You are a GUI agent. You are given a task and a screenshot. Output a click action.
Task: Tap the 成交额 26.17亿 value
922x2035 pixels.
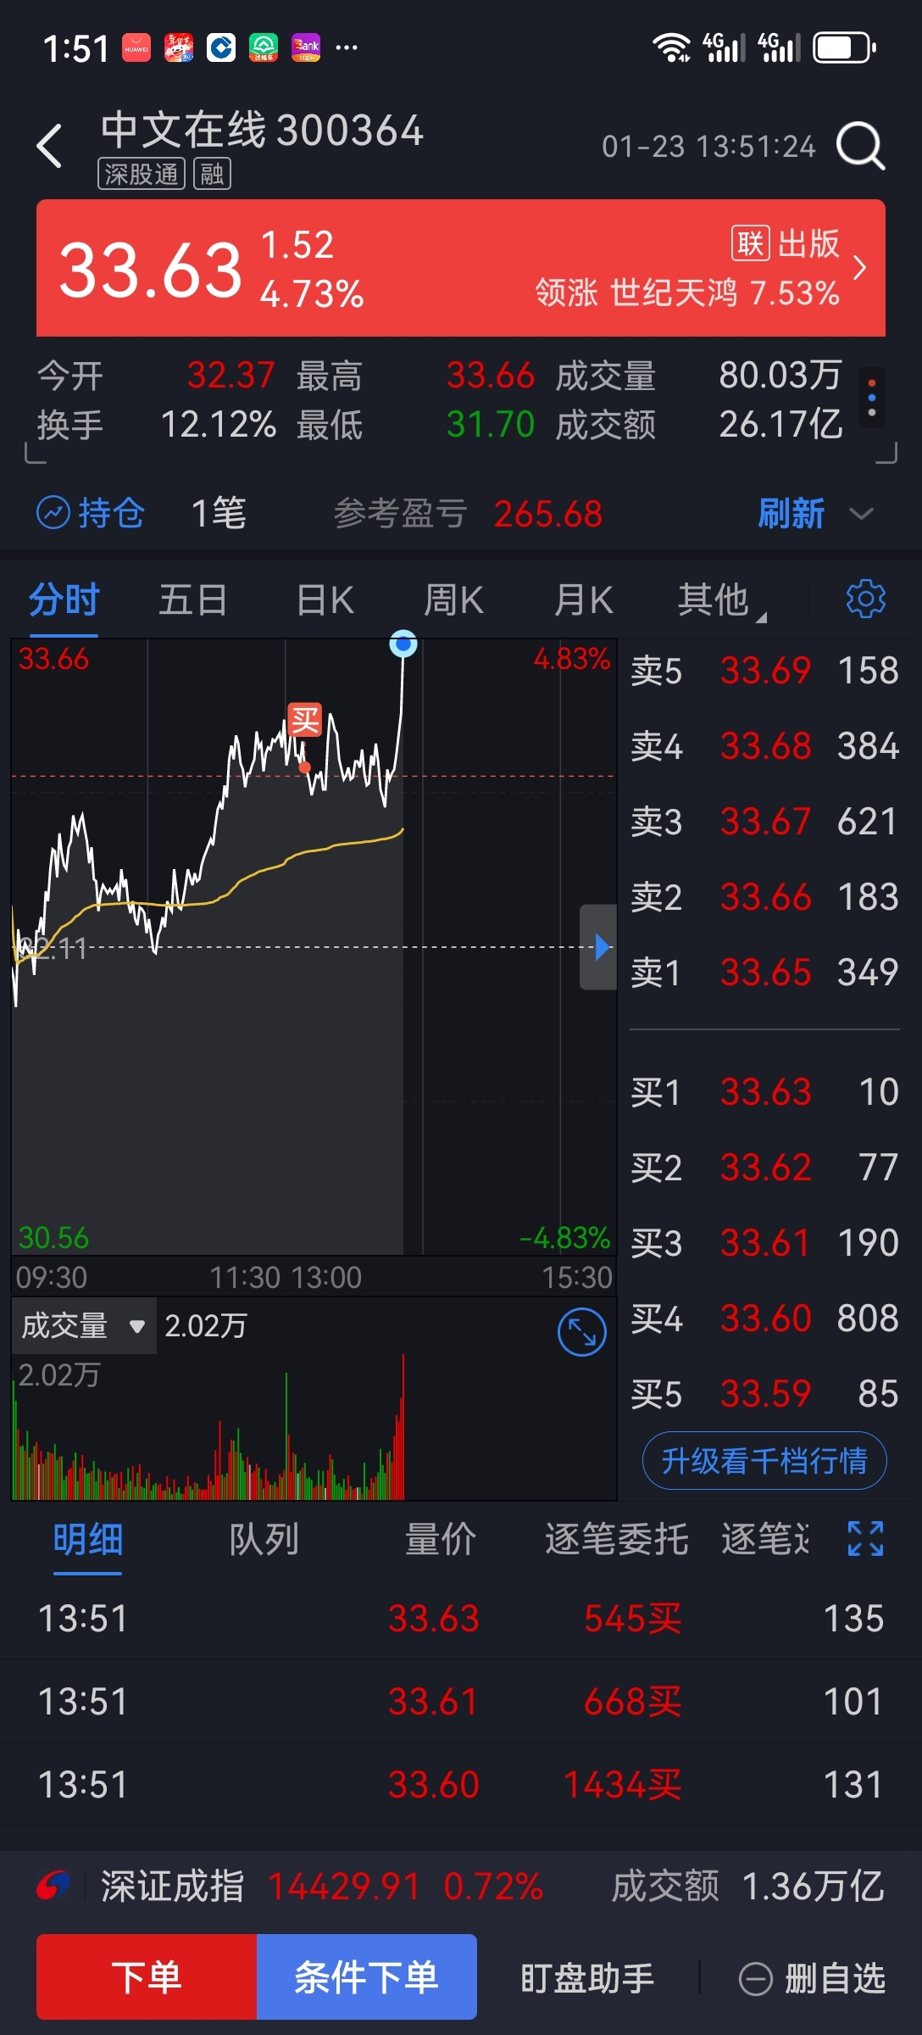[x=780, y=424]
